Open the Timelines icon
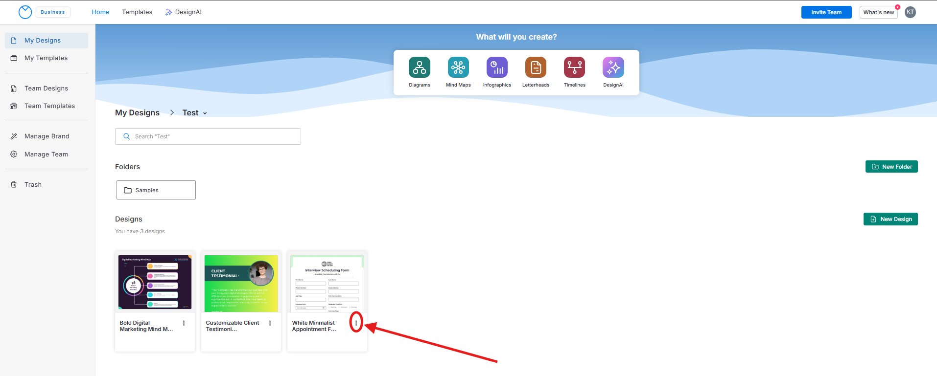Viewport: 937px width, 376px height. [x=574, y=67]
